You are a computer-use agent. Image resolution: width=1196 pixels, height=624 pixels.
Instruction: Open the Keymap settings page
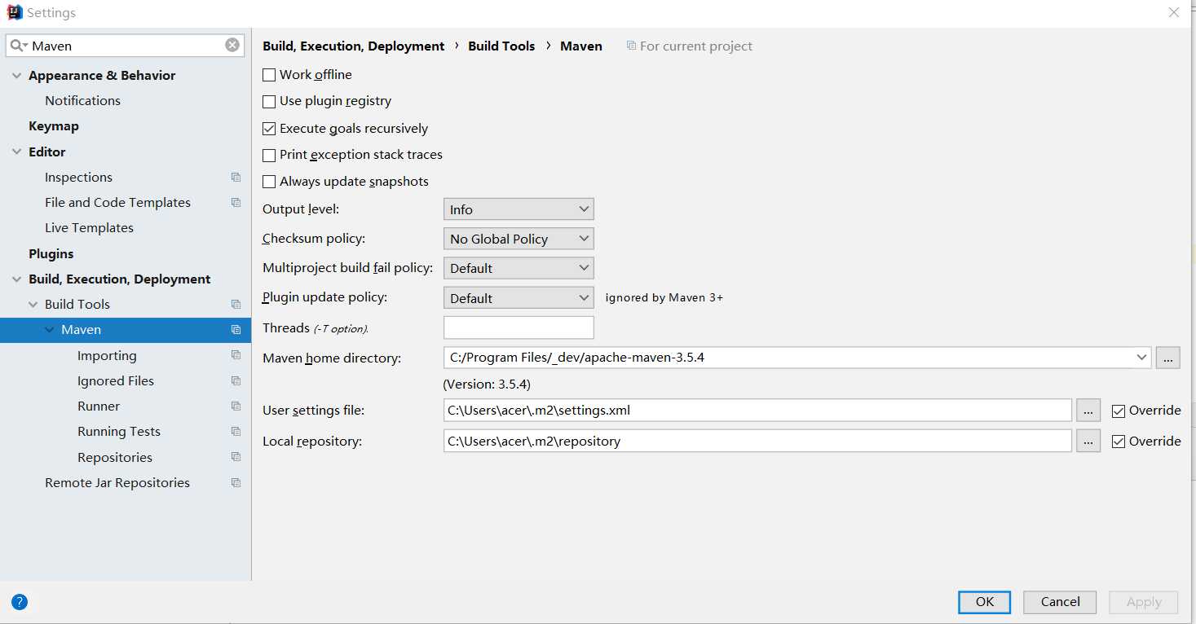tap(54, 126)
